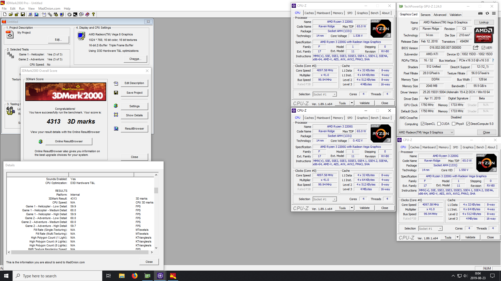
Task: Expand Tools dropdown arrow in top CPU-Z
Action: coord(352,103)
